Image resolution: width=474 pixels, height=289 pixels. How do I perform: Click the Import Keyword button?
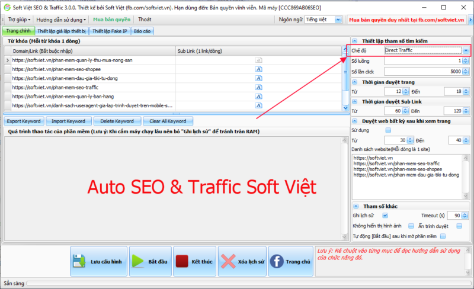[68, 121]
